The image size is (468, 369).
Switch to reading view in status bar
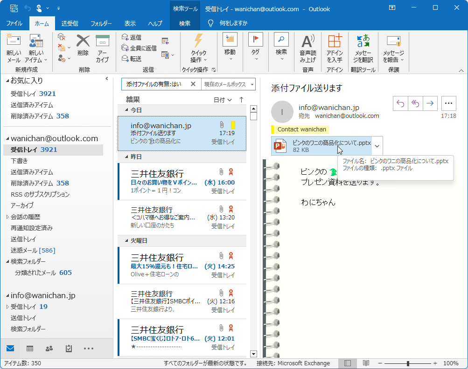pos(366,363)
